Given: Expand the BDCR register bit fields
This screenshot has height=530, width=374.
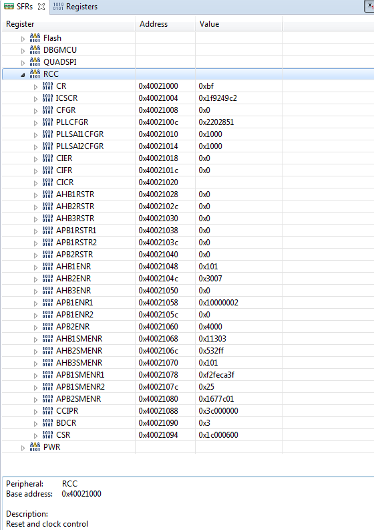Looking at the screenshot, I should coord(35,424).
